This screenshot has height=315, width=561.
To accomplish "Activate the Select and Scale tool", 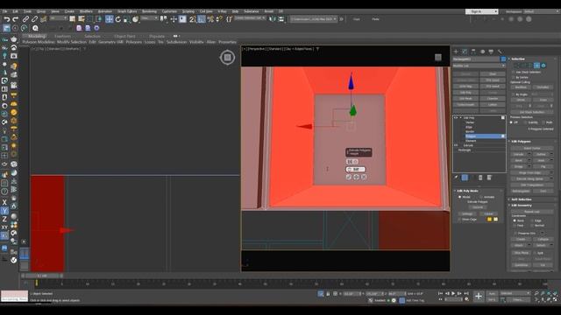I will point(126,19).
